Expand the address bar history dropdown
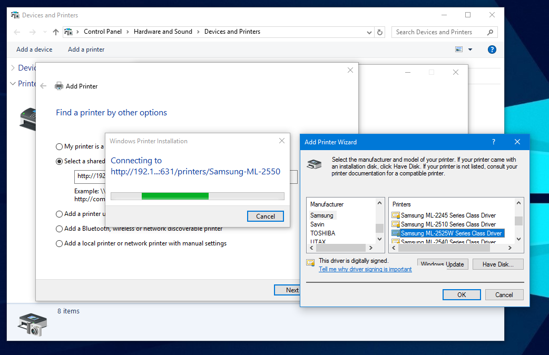Image resolution: width=549 pixels, height=355 pixels. point(369,32)
